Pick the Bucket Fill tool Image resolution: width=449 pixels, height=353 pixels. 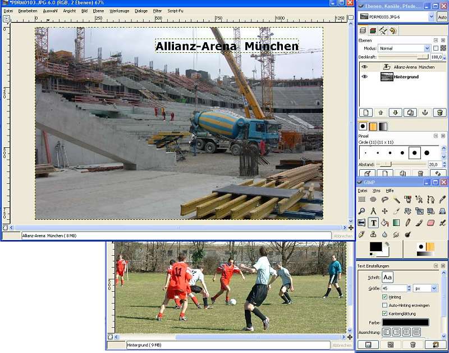(x=384, y=223)
